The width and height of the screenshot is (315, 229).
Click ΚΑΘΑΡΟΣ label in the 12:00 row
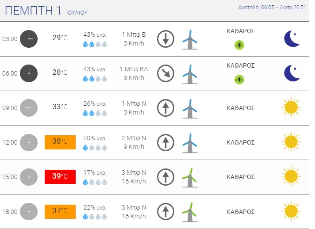pos(241,142)
